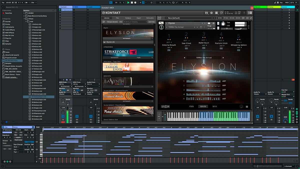300x169 pixels.
Task: Click FX button under Saw Cloud
Action: pos(186,48)
